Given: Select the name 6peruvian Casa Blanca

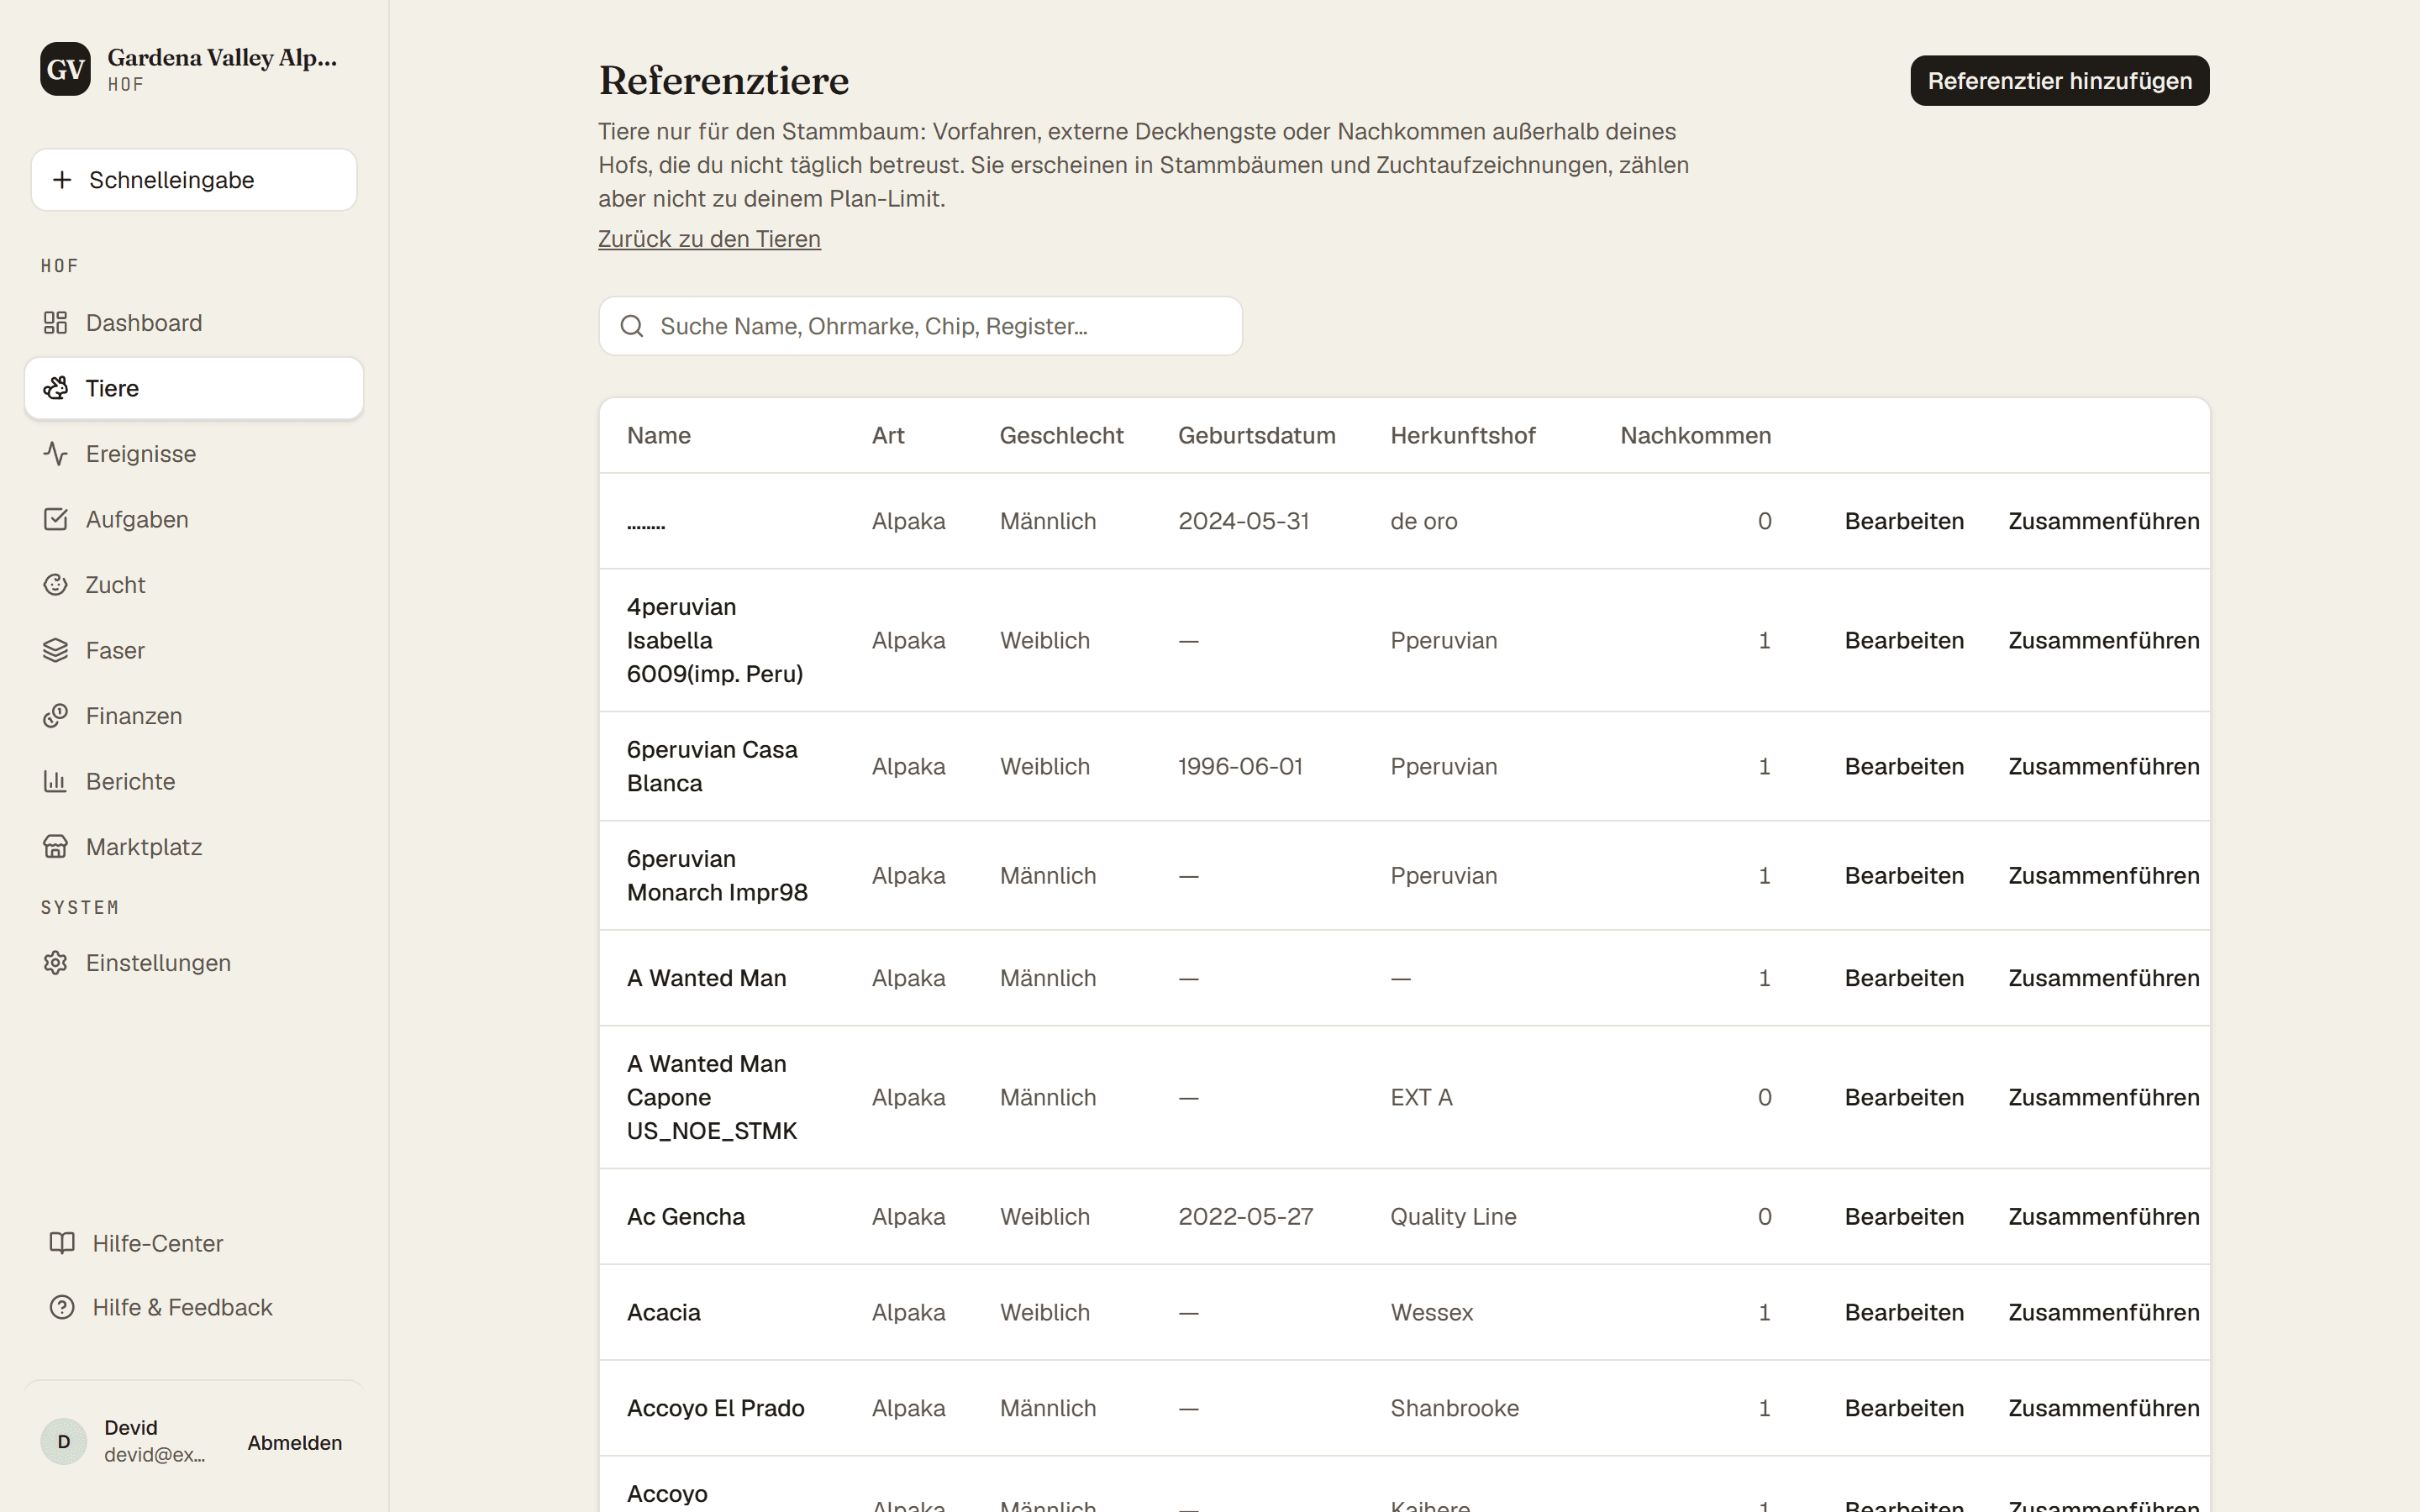Looking at the screenshot, I should click(712, 766).
